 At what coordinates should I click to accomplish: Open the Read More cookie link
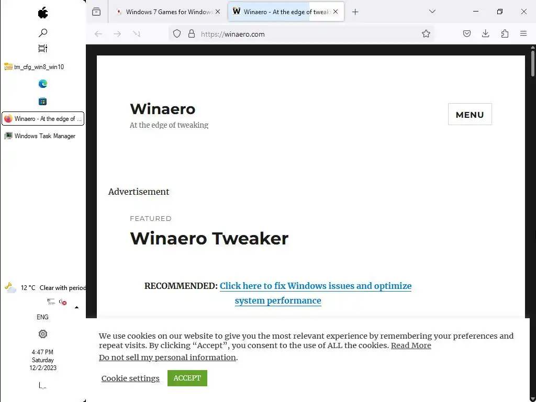click(411, 345)
